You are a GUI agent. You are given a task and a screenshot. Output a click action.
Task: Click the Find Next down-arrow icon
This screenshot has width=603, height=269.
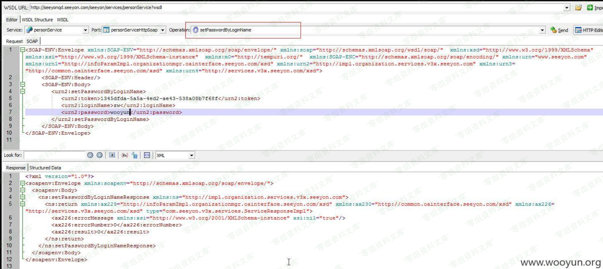(x=90, y=155)
